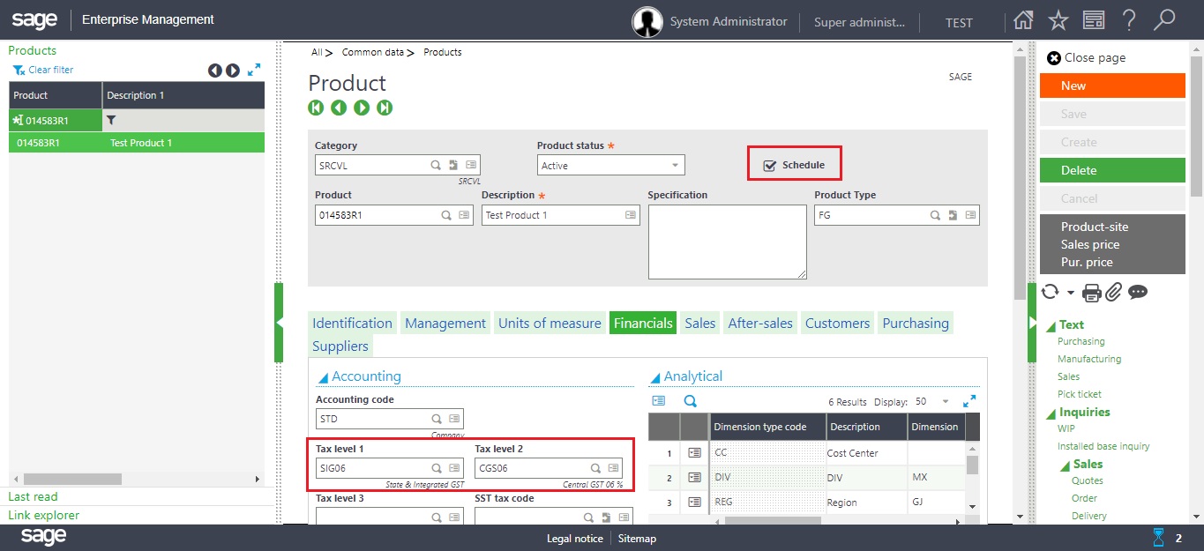
Task: Expand the Analytical grid to full screen
Action: coord(969,400)
